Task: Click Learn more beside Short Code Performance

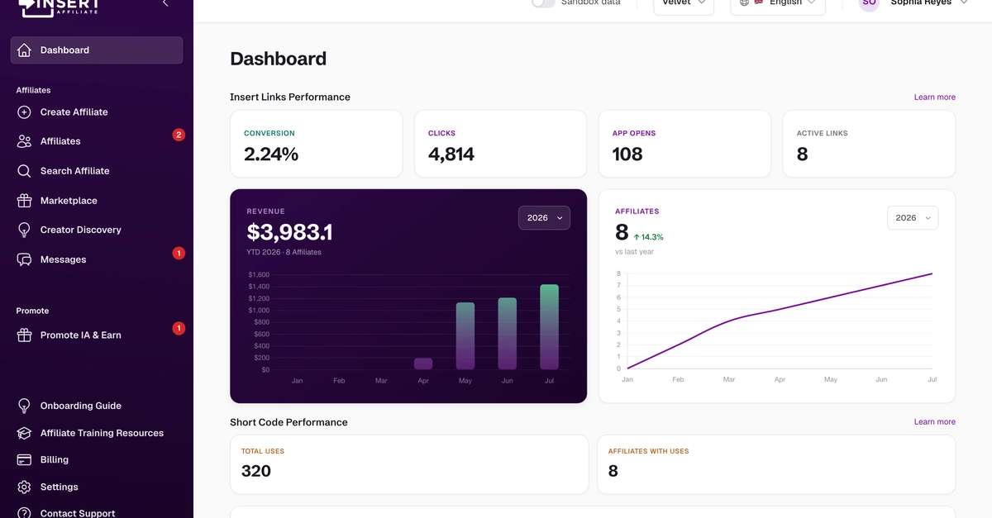Action: tap(934, 421)
